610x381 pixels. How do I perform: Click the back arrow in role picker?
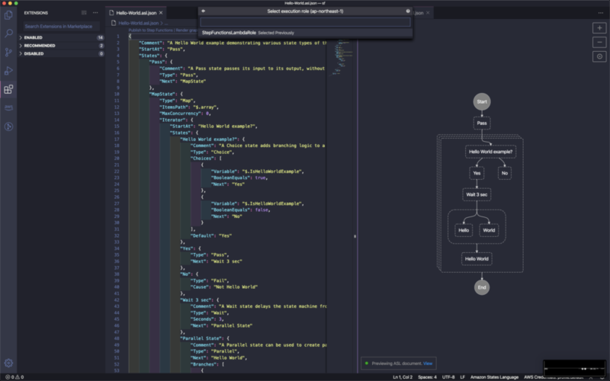pos(203,11)
